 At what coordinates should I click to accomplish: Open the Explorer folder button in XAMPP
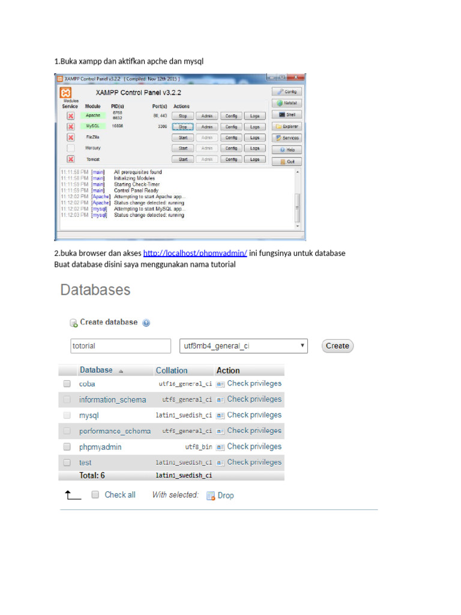tap(286, 126)
